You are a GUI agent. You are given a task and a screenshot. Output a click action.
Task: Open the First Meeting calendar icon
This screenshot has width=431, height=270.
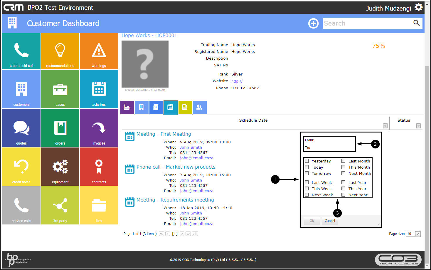(130, 136)
